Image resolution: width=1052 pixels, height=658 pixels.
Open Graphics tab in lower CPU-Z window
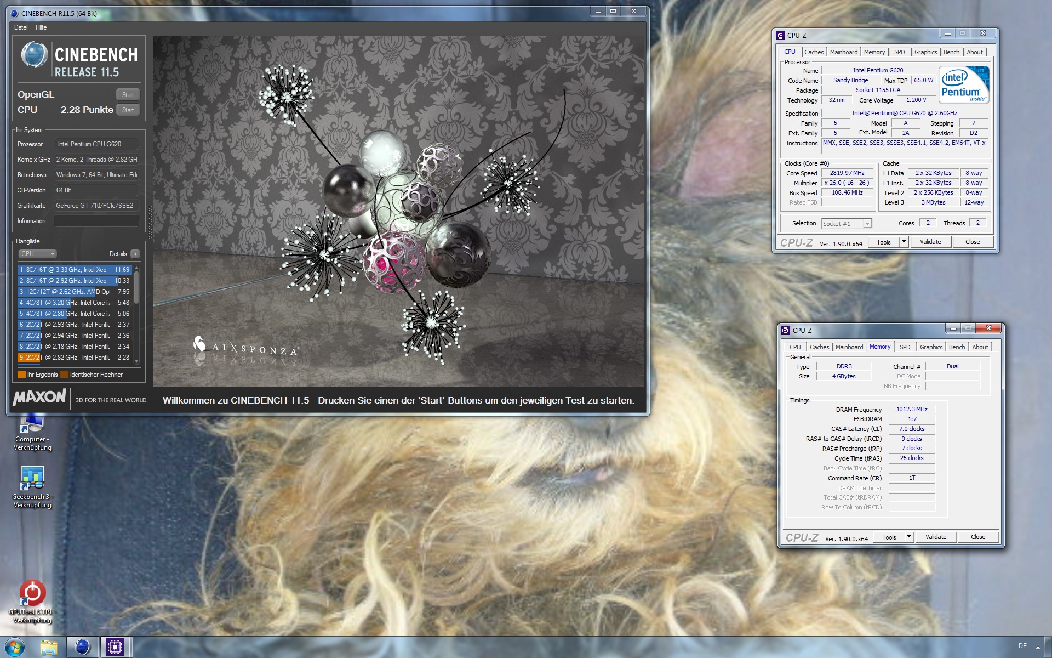coord(931,347)
